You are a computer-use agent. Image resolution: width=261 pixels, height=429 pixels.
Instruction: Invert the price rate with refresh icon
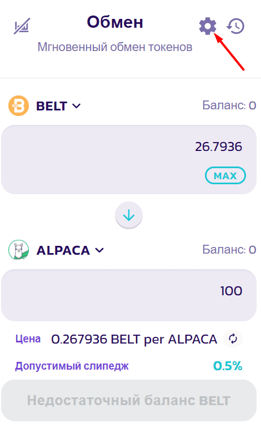point(233,339)
